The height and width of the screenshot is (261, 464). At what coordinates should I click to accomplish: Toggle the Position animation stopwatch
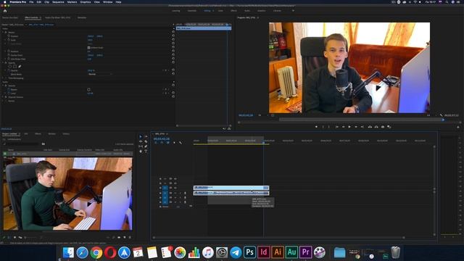pyautogui.click(x=9, y=36)
